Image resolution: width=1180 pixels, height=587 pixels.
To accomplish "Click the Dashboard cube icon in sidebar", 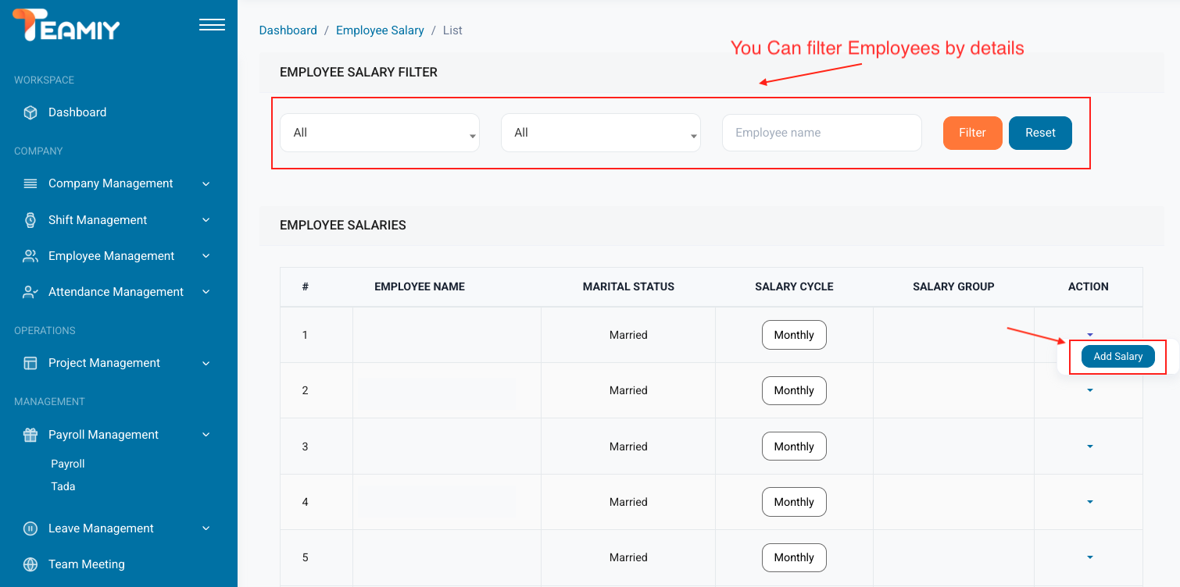I will [x=30, y=112].
